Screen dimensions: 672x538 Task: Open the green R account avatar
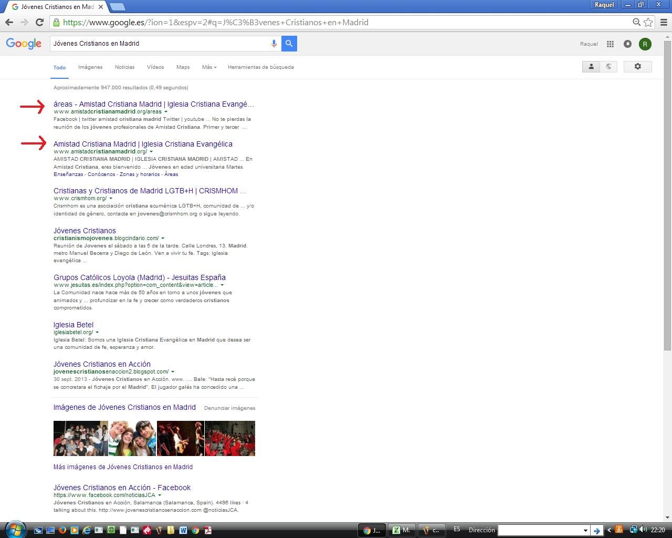(x=645, y=44)
